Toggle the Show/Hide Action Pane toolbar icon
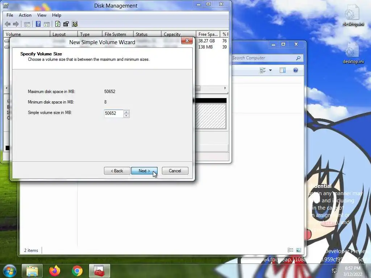Screen dimensions: 371x278 [x=47, y=24]
